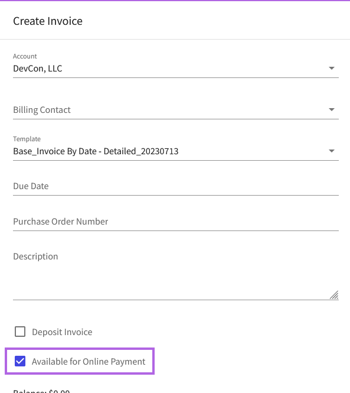Select the Base_Invoice By Date template value
The height and width of the screenshot is (393, 350).
pos(96,151)
